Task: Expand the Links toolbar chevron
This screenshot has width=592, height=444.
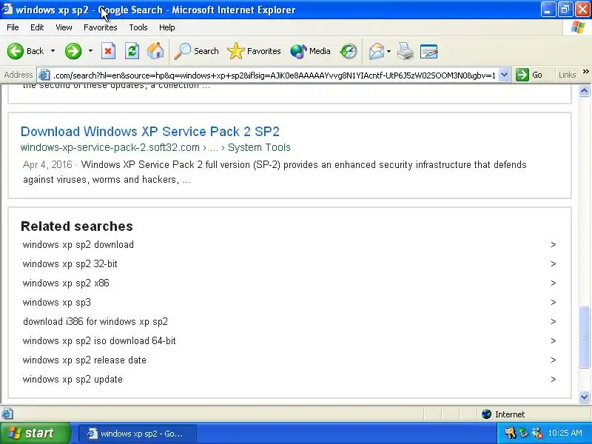Action: coord(585,71)
